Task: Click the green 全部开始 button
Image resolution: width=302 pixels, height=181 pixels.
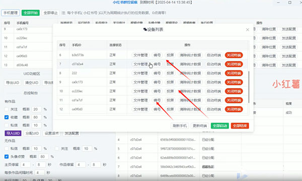Action: pos(31,13)
